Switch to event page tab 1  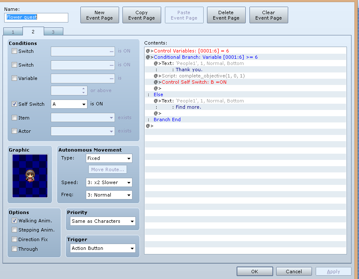(x=13, y=32)
